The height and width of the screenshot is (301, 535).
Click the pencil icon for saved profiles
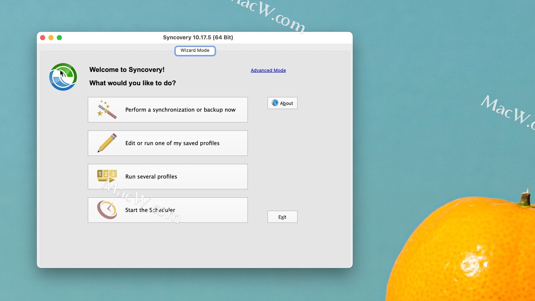pyautogui.click(x=107, y=143)
